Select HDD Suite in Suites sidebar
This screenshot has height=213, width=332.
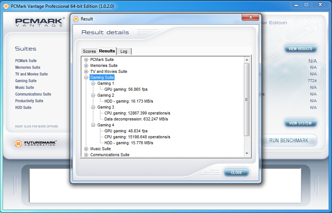pos(23,107)
